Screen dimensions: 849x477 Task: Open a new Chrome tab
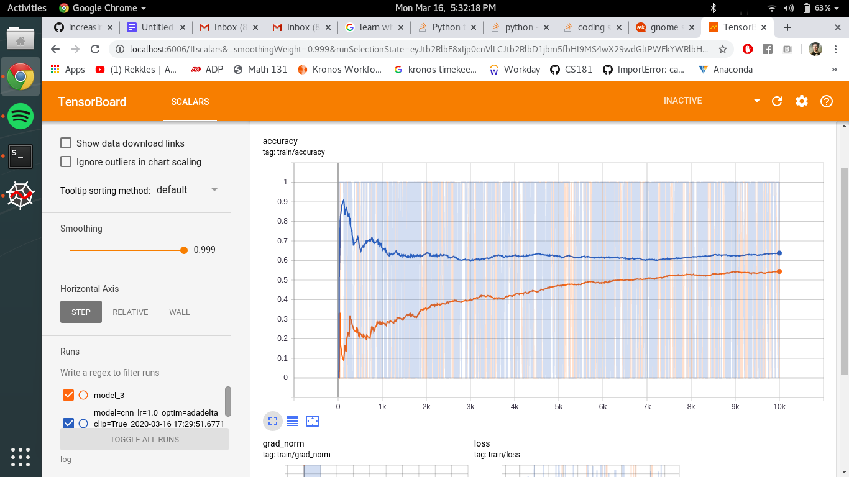pos(787,27)
